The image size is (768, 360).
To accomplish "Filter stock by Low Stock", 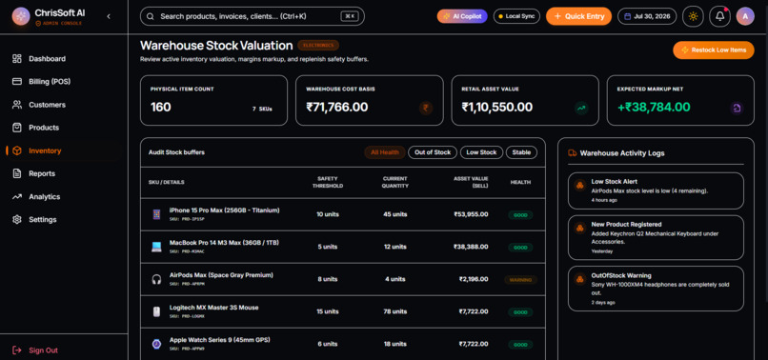I will coord(481,152).
